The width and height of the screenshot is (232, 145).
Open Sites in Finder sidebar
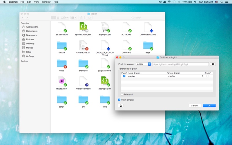[27, 52]
